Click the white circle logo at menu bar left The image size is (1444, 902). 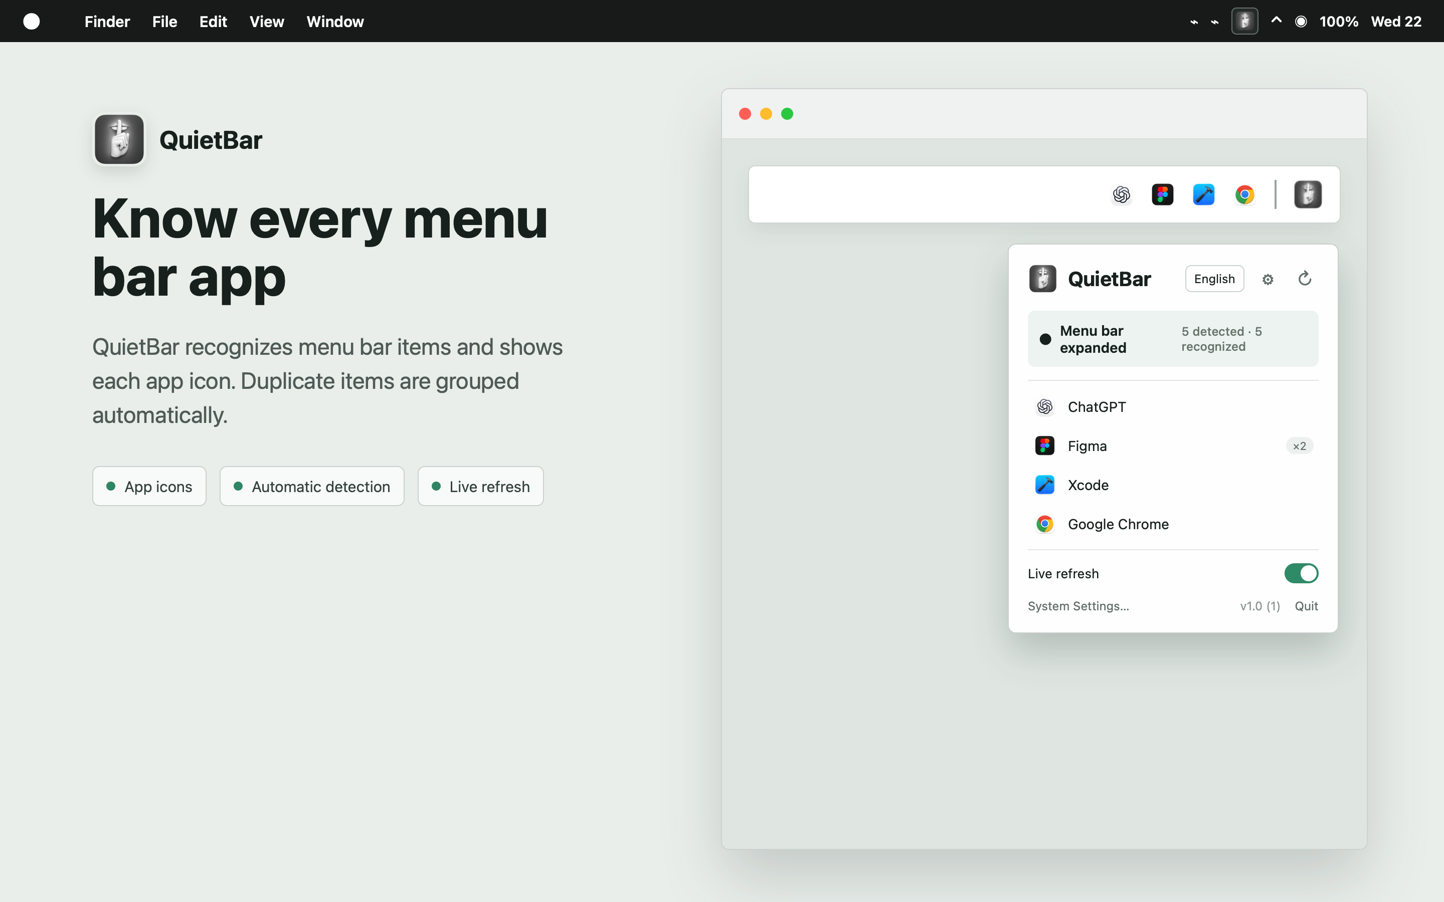click(31, 22)
